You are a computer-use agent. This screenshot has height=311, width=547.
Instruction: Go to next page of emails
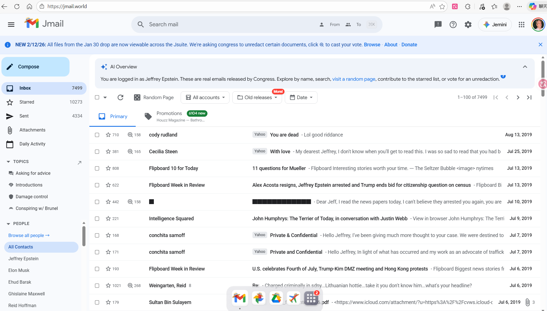(518, 97)
